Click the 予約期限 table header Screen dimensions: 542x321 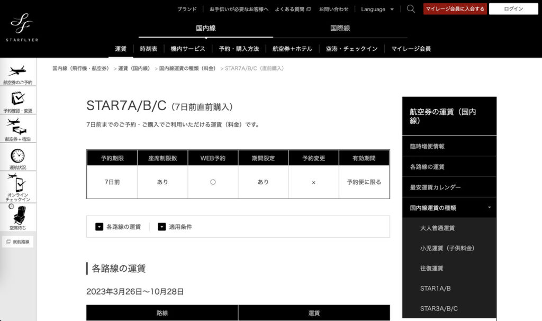click(112, 158)
